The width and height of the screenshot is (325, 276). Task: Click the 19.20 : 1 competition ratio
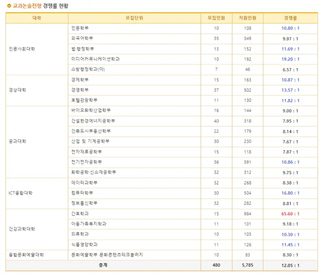(290, 59)
